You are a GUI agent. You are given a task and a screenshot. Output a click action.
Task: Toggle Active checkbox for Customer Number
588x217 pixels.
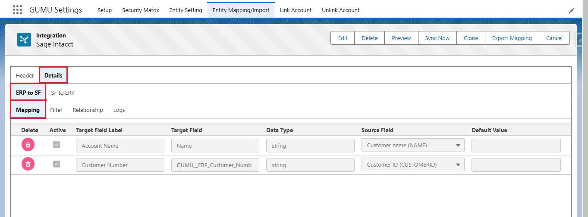pos(57,164)
